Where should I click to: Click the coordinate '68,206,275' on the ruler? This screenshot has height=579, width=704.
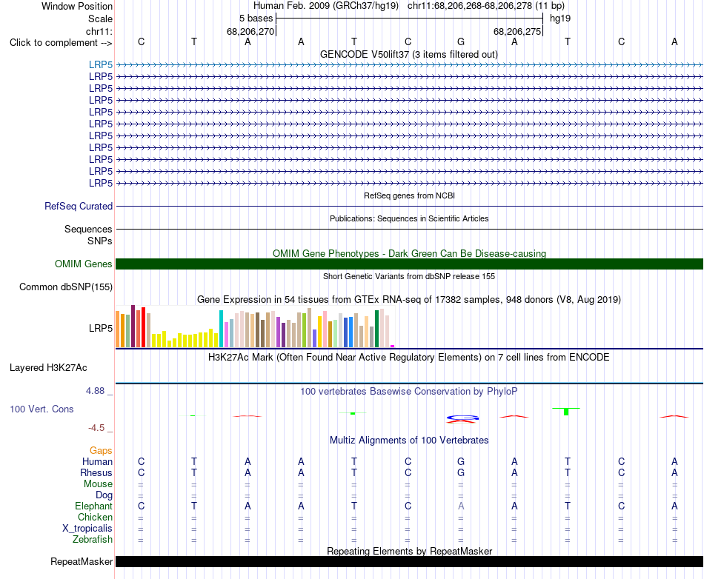(x=517, y=31)
